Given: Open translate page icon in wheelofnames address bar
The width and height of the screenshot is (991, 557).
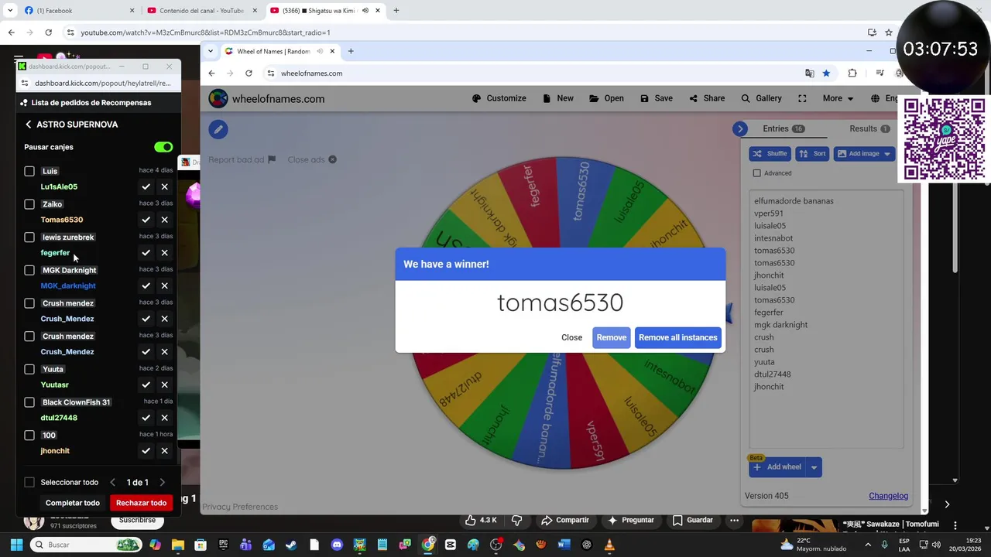Looking at the screenshot, I should 809,73.
